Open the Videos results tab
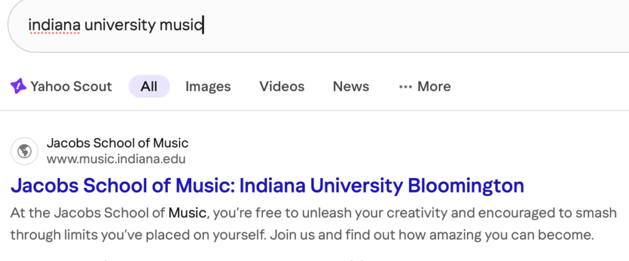This screenshot has width=629, height=261. 281,87
